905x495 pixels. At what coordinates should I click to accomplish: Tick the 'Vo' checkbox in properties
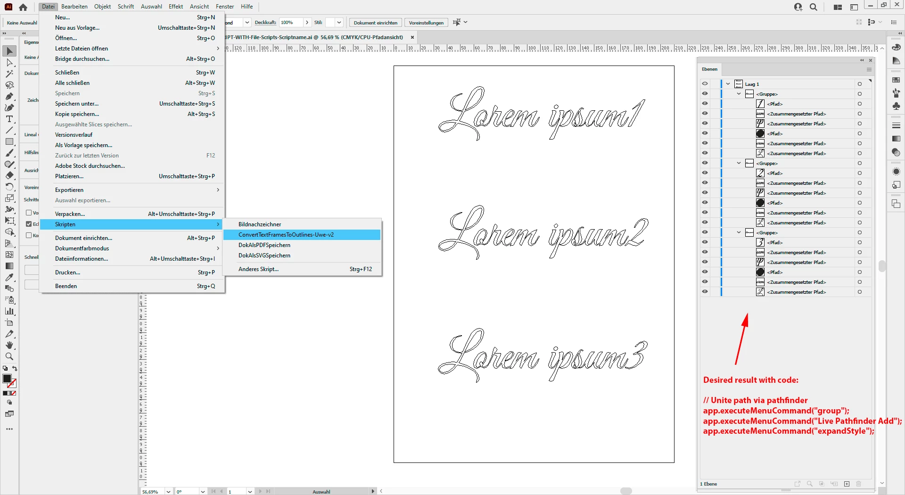pyautogui.click(x=29, y=213)
